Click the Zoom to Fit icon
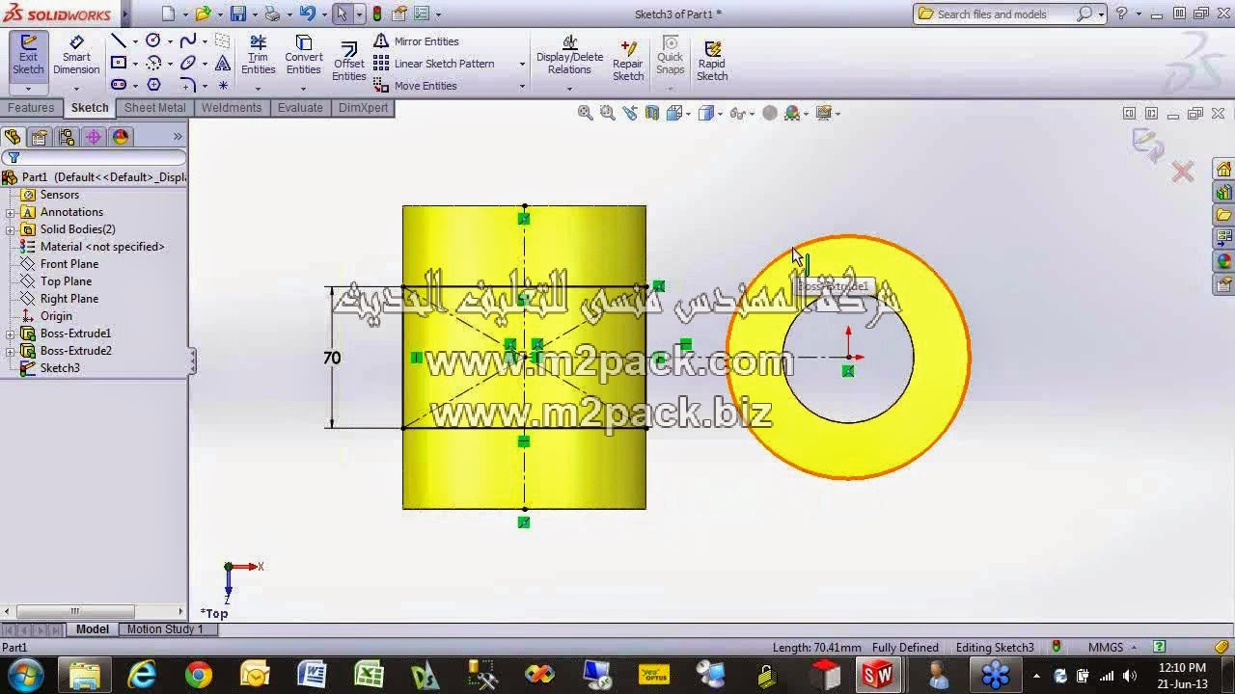 coord(585,113)
